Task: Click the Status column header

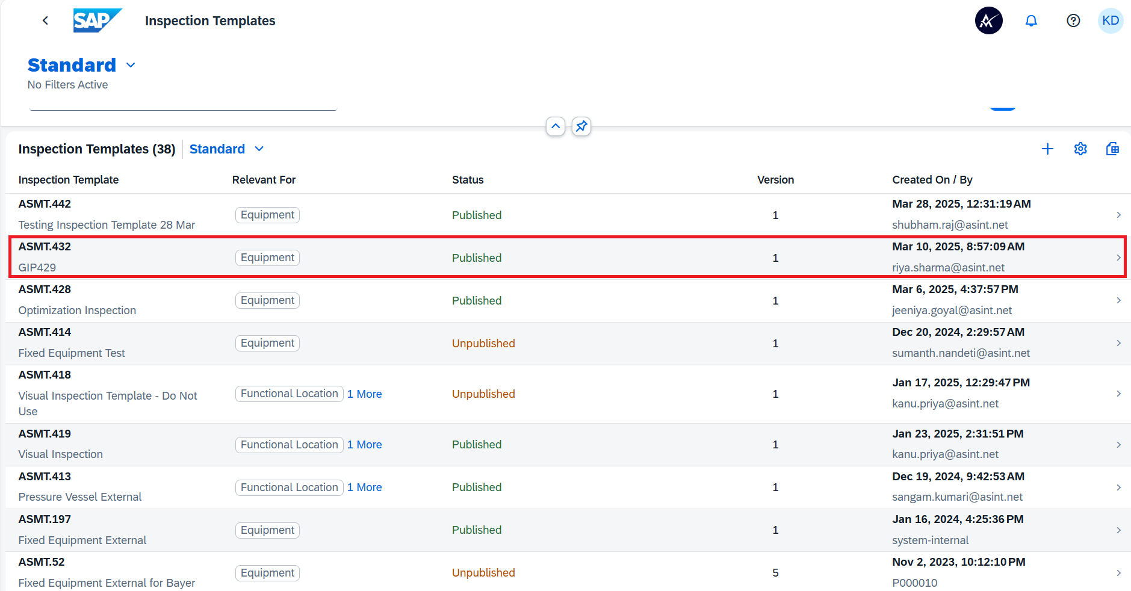Action: pos(468,180)
